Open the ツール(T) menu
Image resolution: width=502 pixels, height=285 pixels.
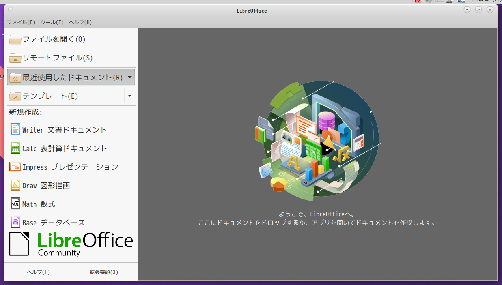click(x=52, y=22)
